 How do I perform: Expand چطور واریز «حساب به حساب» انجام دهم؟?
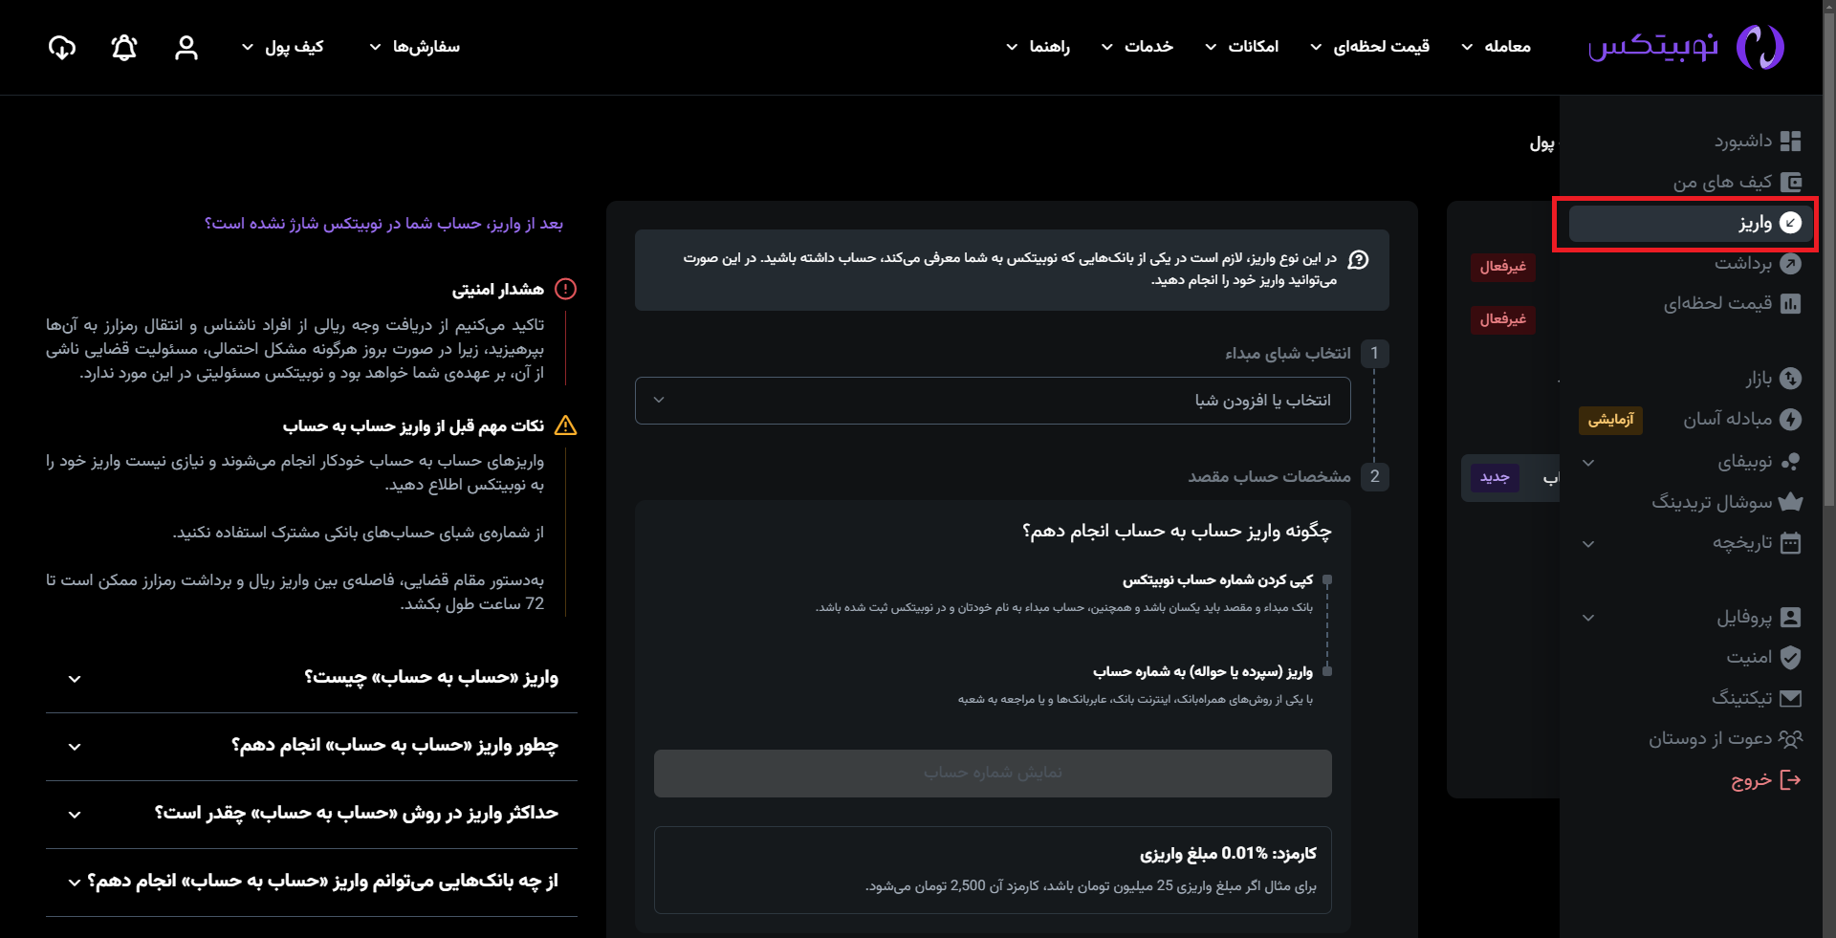click(x=312, y=746)
